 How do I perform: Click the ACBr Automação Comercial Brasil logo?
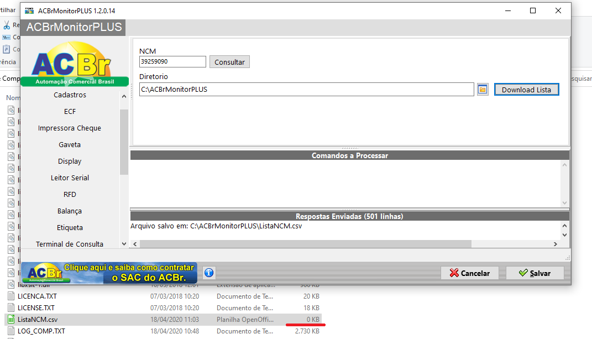click(75, 64)
